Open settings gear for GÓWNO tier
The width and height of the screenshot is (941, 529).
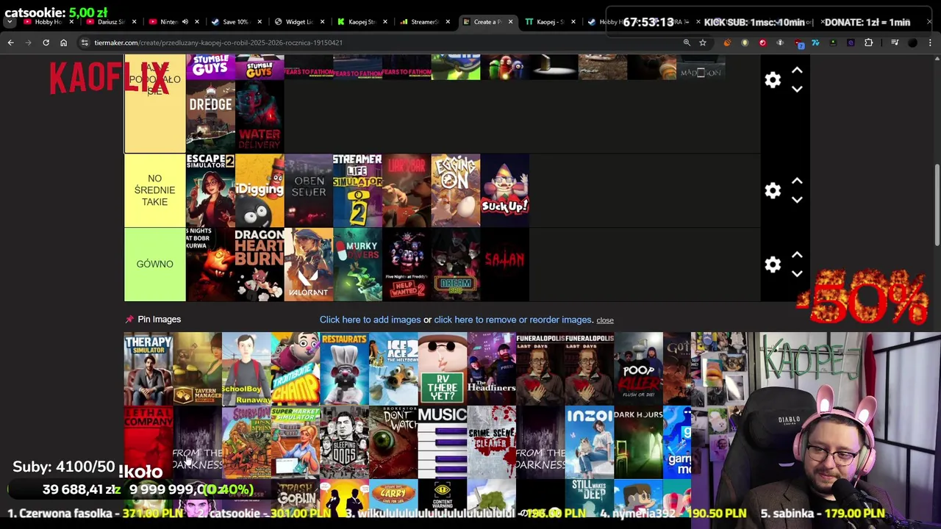click(x=773, y=264)
